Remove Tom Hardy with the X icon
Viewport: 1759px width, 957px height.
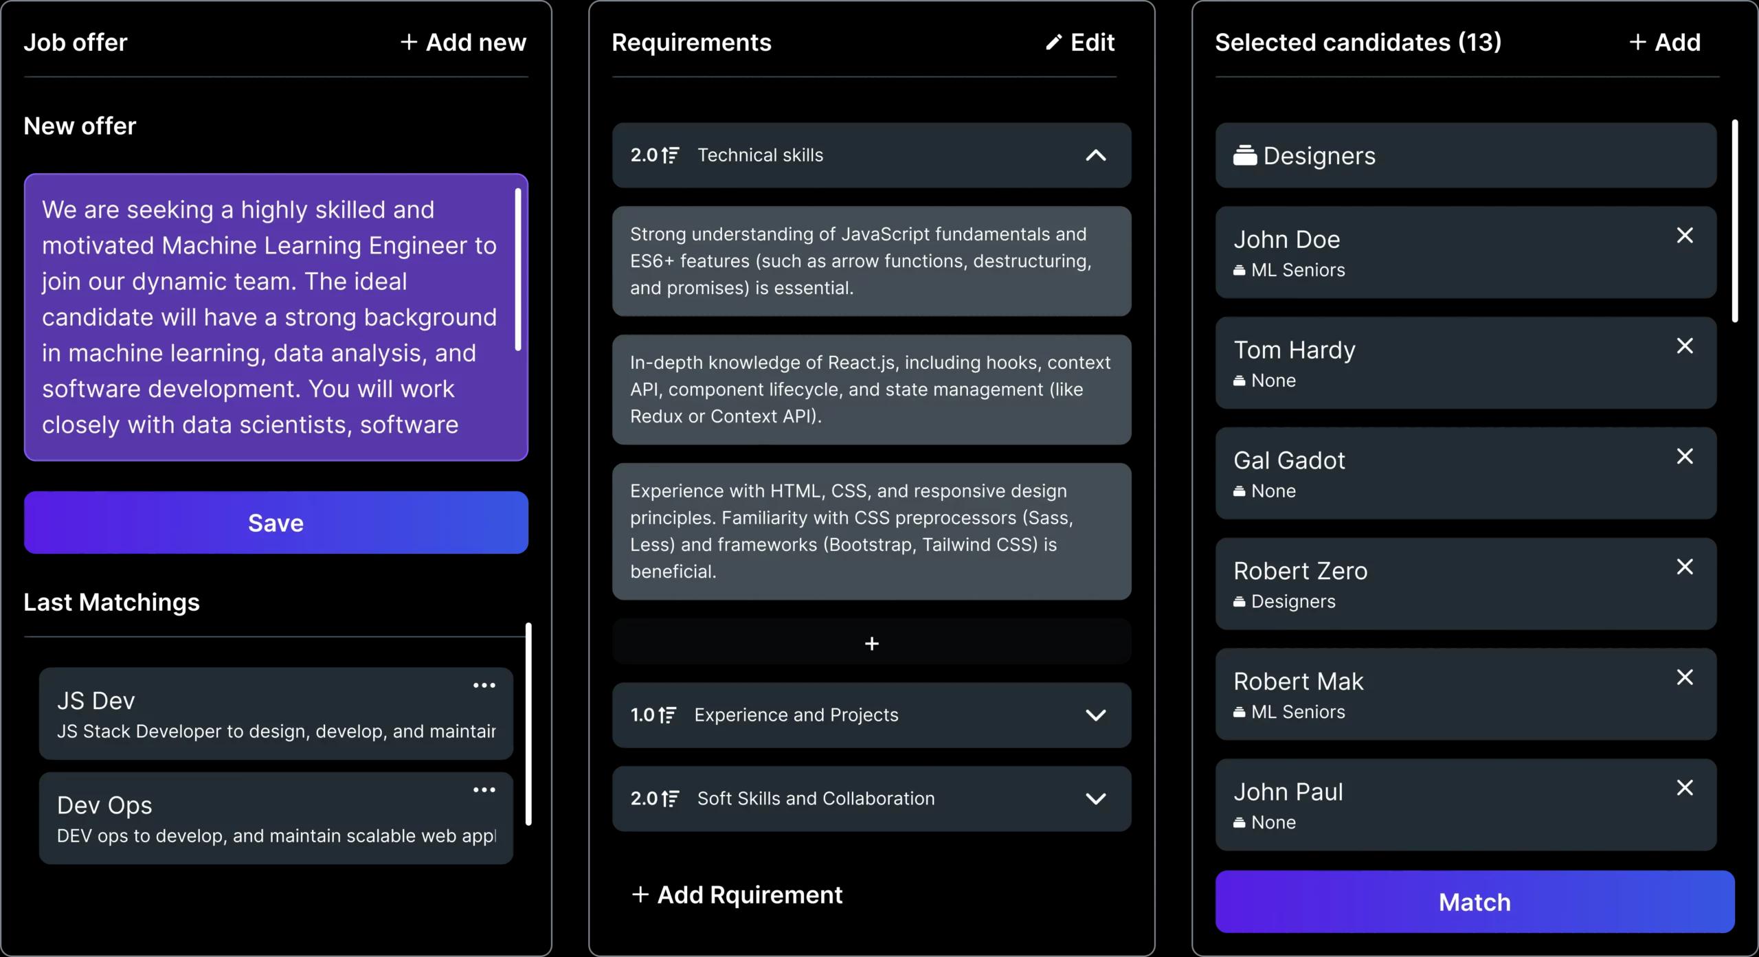[1684, 346]
